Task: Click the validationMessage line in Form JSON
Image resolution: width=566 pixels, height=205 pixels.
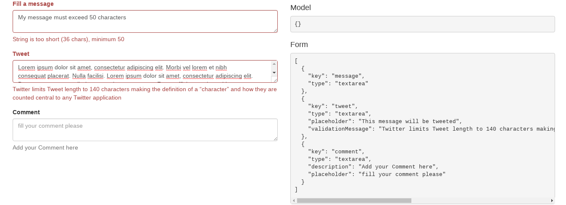Action: click(431, 129)
